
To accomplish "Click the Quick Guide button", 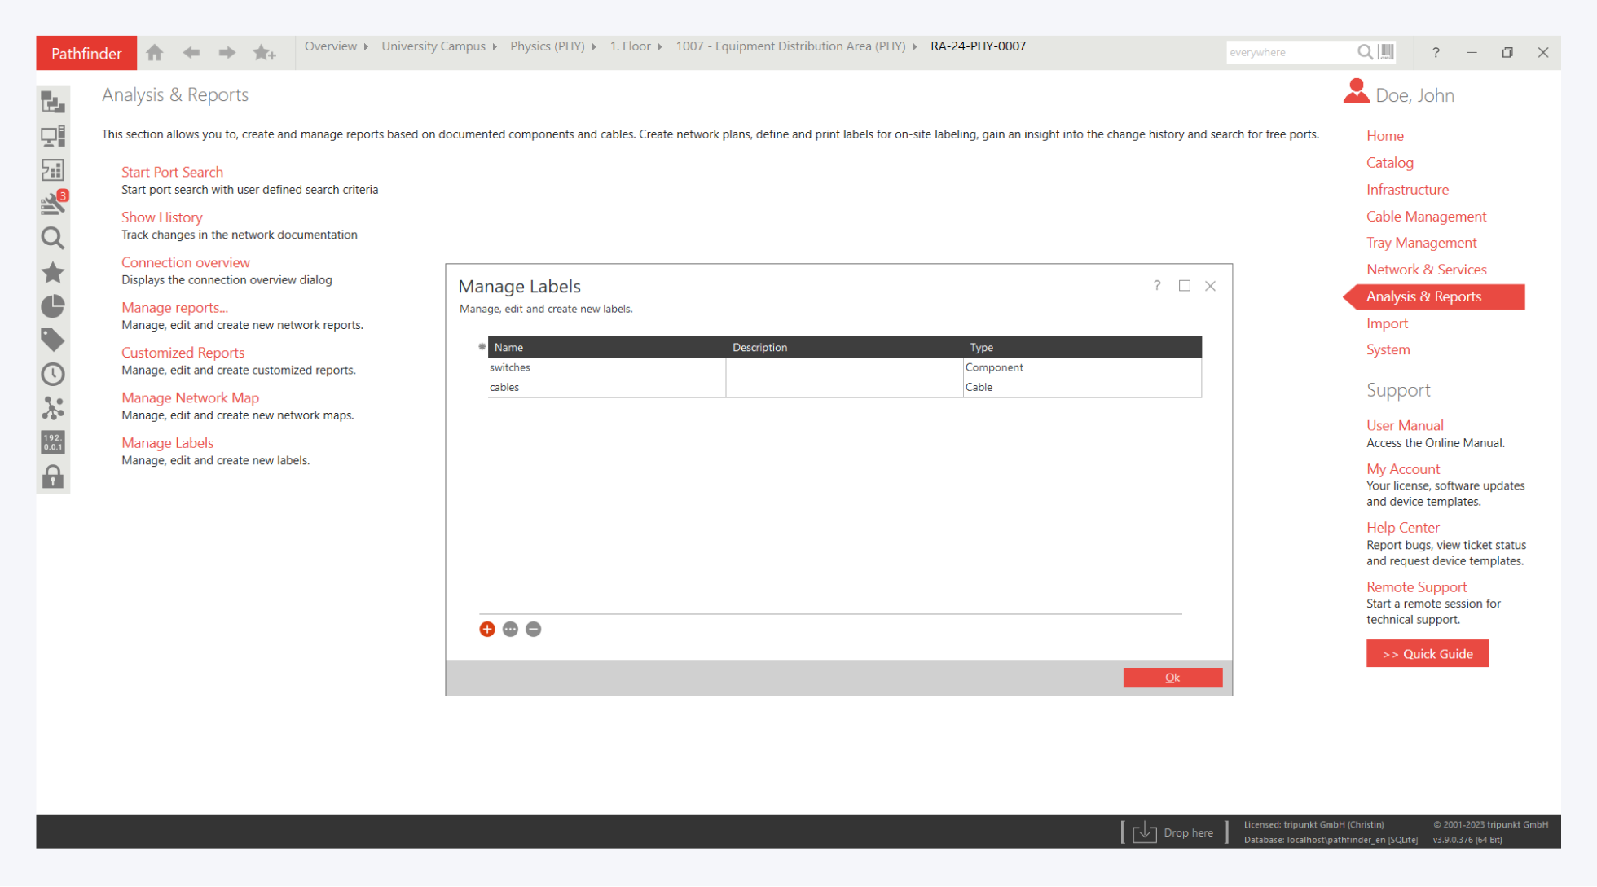I will (x=1427, y=653).
